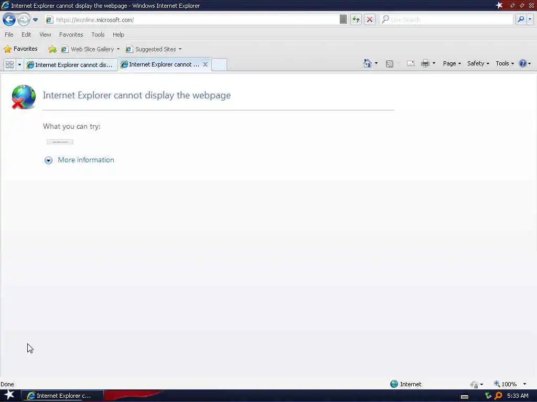Click the zoom level 100% button
This screenshot has width=537, height=402.
point(505,384)
